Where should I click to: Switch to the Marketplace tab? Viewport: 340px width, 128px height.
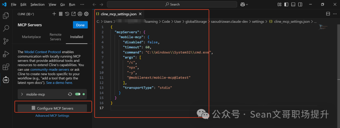(x=31, y=37)
